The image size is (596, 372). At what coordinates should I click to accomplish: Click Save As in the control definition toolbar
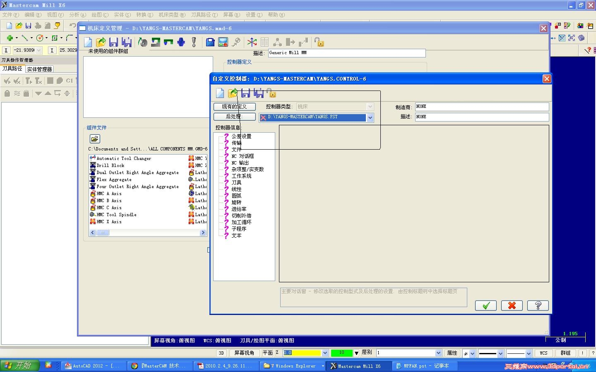pos(258,93)
